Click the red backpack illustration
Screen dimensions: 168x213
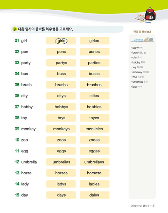(x=150, y=14)
